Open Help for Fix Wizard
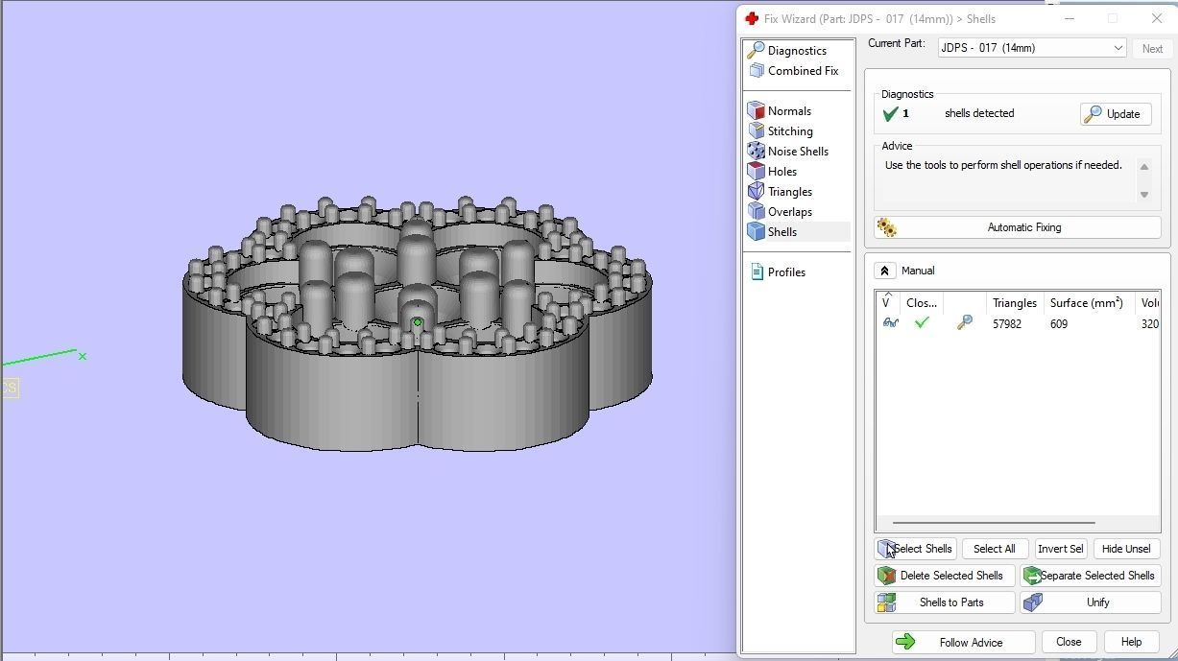The width and height of the screenshot is (1178, 661). [1131, 642]
